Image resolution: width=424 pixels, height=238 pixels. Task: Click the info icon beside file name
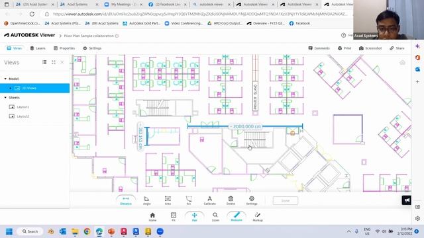[117, 36]
